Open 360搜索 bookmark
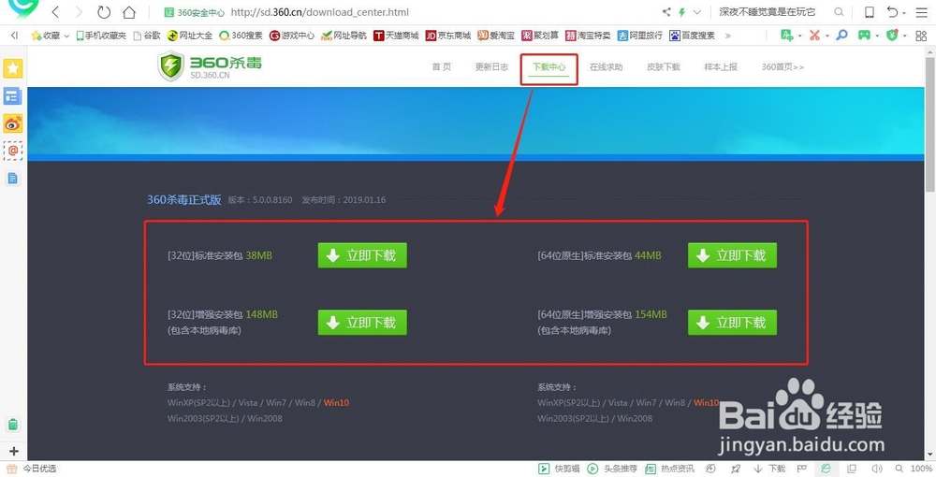Screen dimensions: 936x477 pos(241,36)
